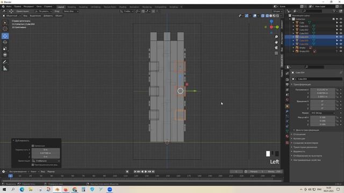Expand the Visibility panel in properties
This screenshot has height=193, width=344.
pos(299,151)
